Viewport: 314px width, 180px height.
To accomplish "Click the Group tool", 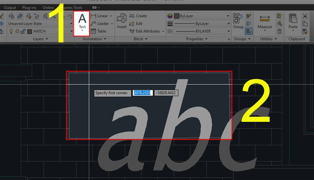I will tap(238, 21).
